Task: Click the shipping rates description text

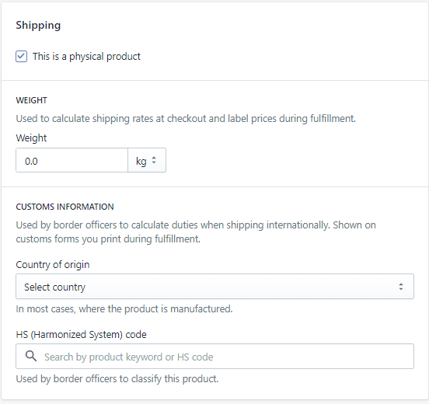Action: click(x=186, y=119)
